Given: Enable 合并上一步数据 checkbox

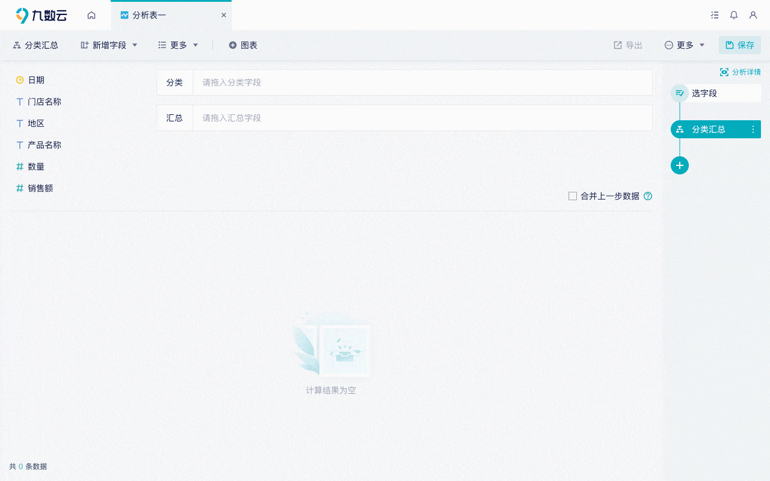Looking at the screenshot, I should [x=573, y=196].
